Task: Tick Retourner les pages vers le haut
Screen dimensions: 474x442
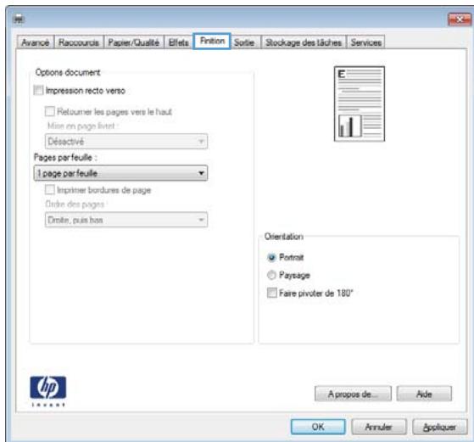Action: pyautogui.click(x=49, y=111)
